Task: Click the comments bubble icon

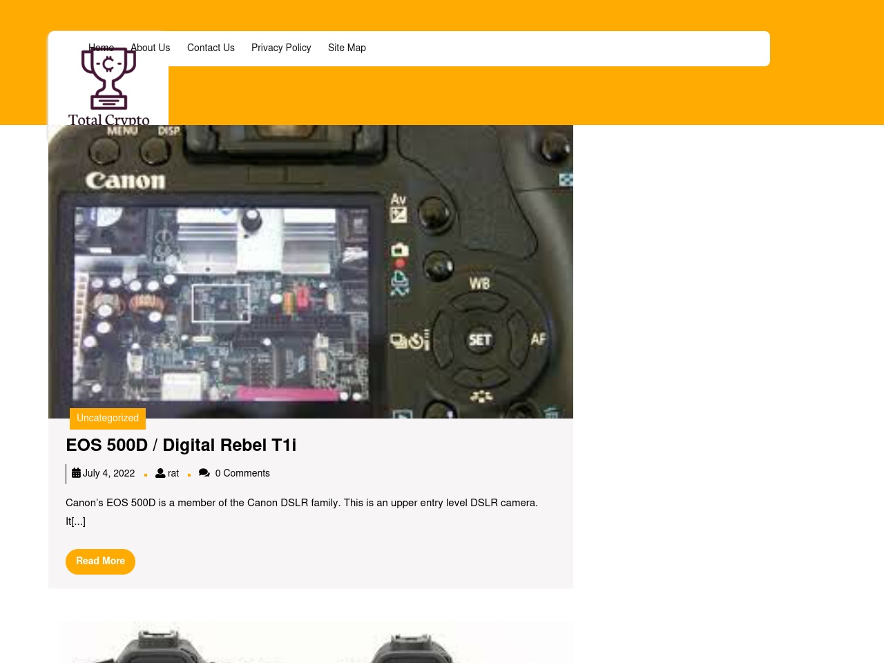Action: (x=204, y=473)
